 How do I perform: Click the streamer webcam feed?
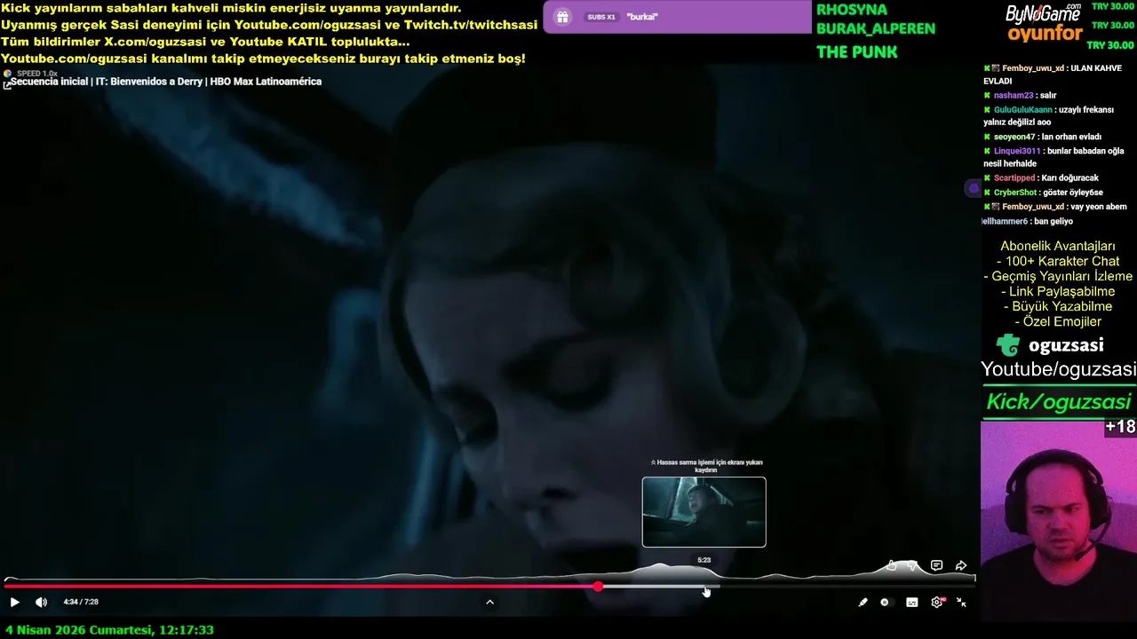click(1059, 519)
